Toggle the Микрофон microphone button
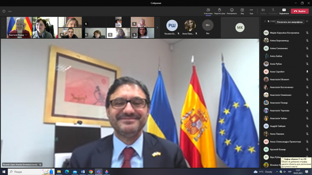 click(x=273, y=11)
